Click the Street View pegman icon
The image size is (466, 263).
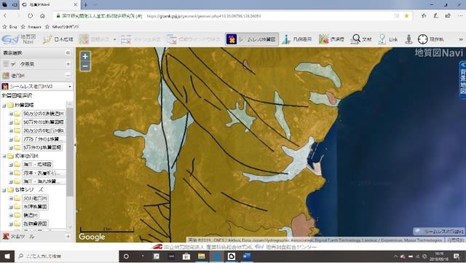tap(408, 39)
